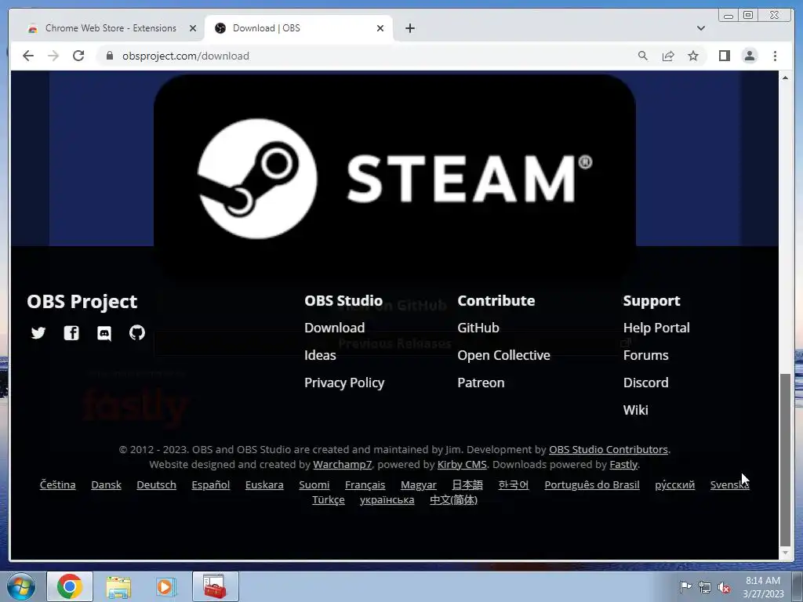The image size is (803, 602).
Task: Bookmark this page with the star icon
Action: 693,56
